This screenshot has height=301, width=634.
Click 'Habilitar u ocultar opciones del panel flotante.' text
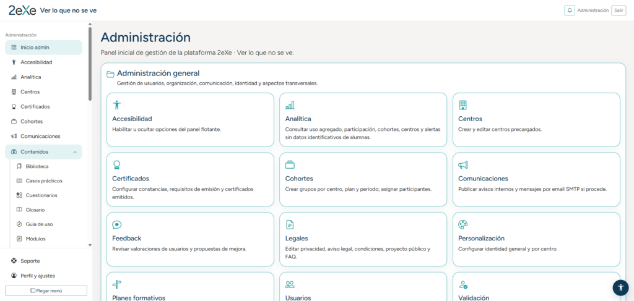167,130
